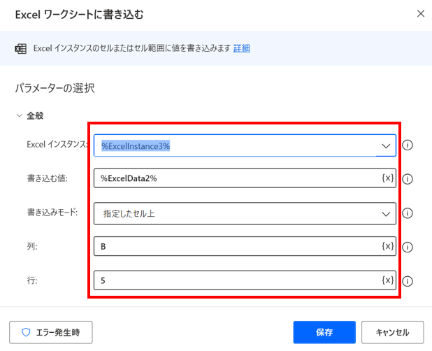
Task: Click info icon beside 書き込みモード dropdown
Action: pos(408,213)
